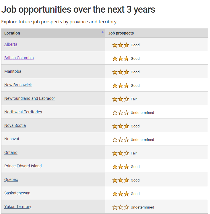Visit the Northwest Territories link
Image resolution: width=210 pixels, height=214 pixels.
pyautogui.click(x=23, y=112)
